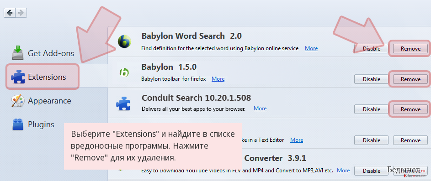
Task: Click the forward arrow navigation button
Action: pos(21,13)
